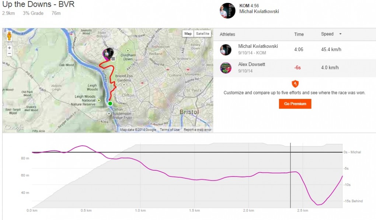This screenshot has width=376, height=220.
Task: Click the green segment start marker
Action: click(x=110, y=103)
